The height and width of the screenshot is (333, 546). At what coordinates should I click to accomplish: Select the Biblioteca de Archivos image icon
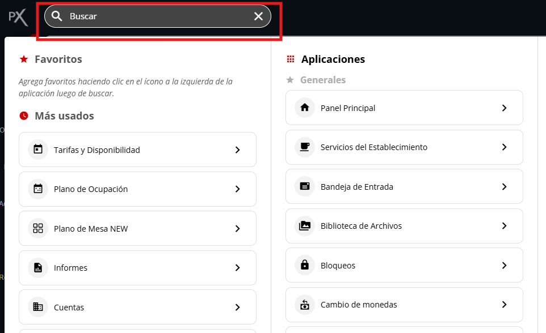305,225
